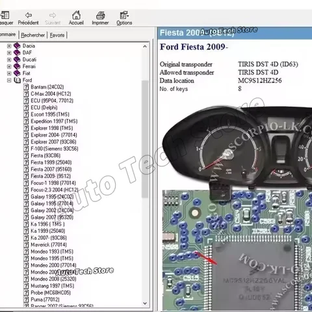Click the tree scrollbar down arrow

(x=145, y=304)
